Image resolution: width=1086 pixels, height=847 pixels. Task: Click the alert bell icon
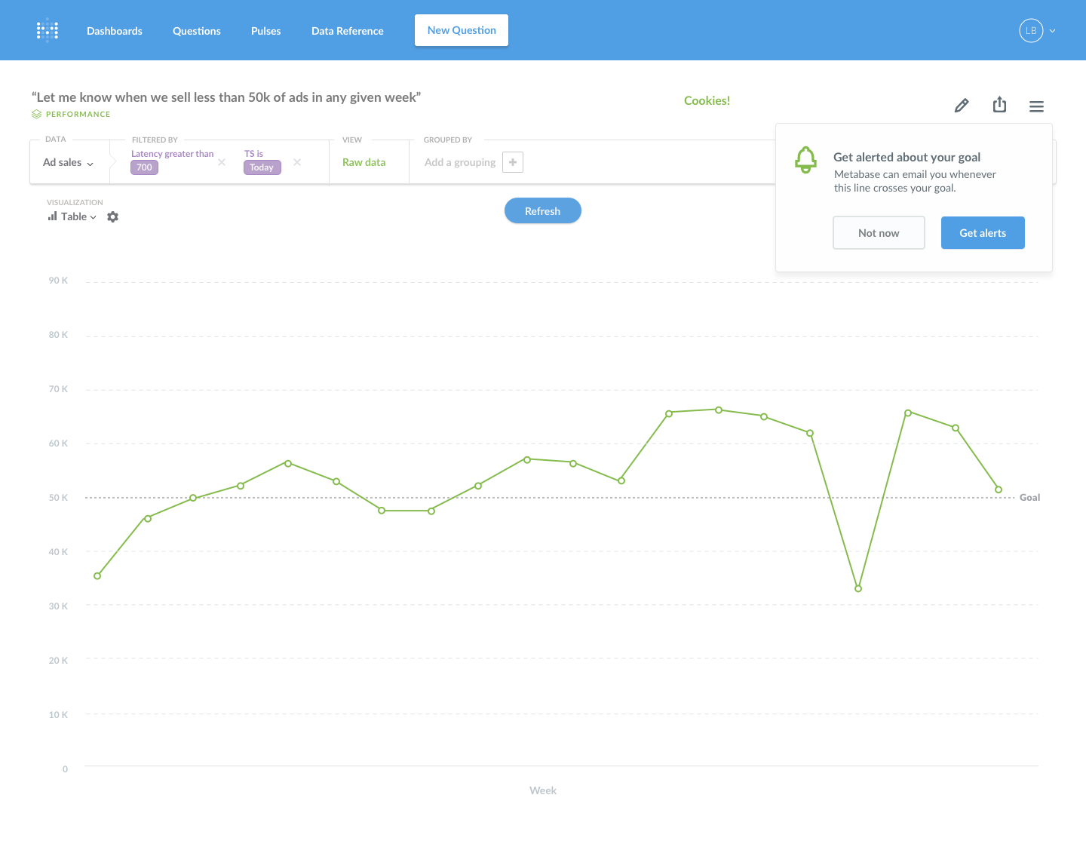tap(805, 160)
